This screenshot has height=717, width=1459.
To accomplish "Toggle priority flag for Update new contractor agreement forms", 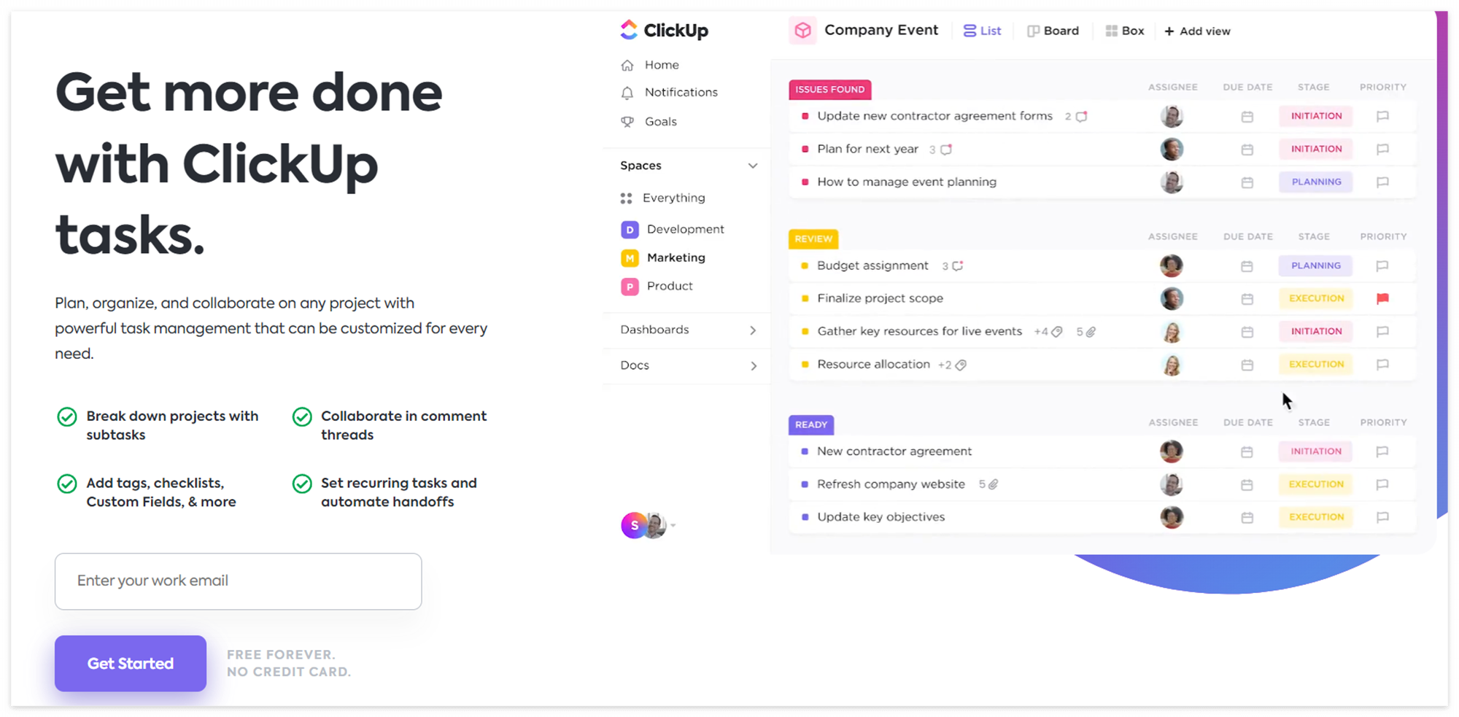I will coord(1382,117).
